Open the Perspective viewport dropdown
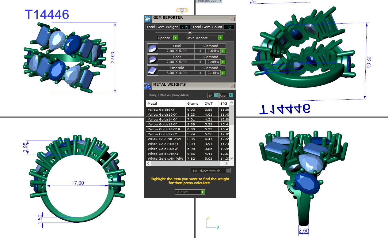 click(220, 1)
